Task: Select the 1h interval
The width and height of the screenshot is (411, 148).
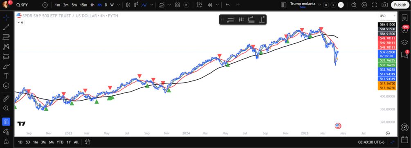Action: coord(92,5)
